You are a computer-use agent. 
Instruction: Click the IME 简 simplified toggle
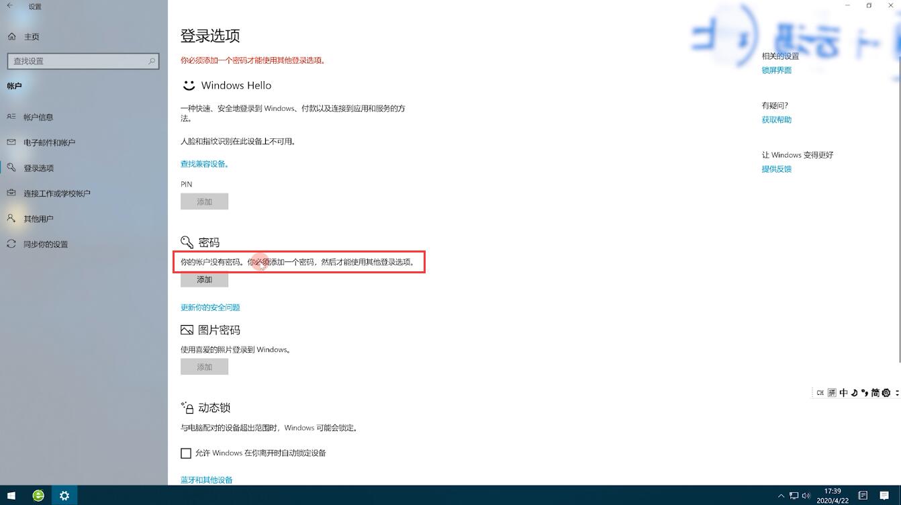tap(875, 393)
